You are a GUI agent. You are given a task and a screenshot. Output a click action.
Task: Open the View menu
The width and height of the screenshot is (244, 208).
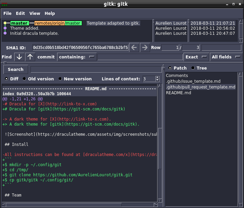tap(35, 14)
